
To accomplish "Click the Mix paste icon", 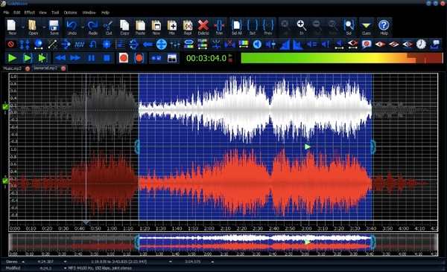I will pyautogui.click(x=172, y=25).
